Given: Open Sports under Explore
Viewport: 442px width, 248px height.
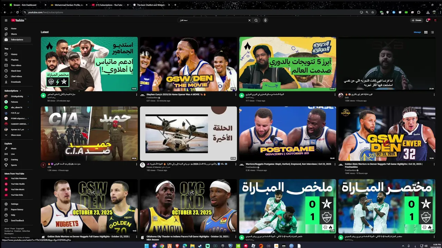Looking at the screenshot, I should pyautogui.click(x=17, y=165).
